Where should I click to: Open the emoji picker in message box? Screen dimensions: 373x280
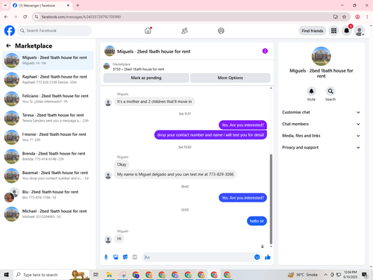257,257
